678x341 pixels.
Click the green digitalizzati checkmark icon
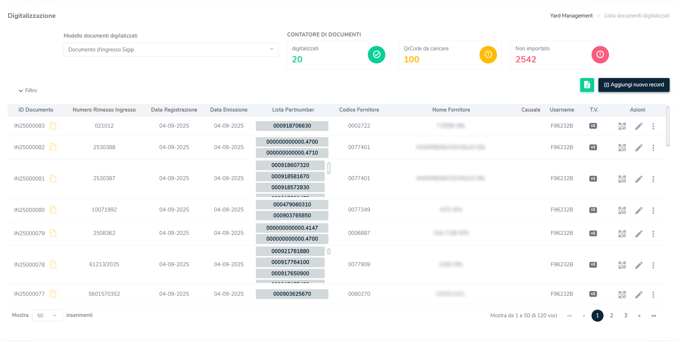(x=376, y=55)
